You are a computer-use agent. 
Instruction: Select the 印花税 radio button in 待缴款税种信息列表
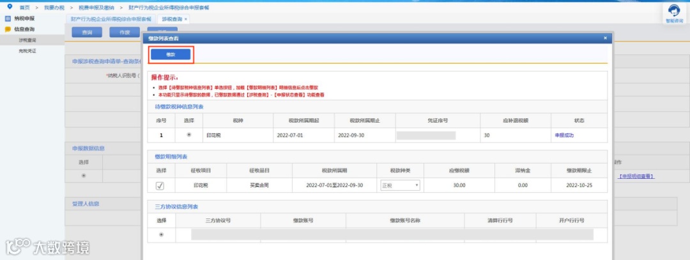pos(188,135)
